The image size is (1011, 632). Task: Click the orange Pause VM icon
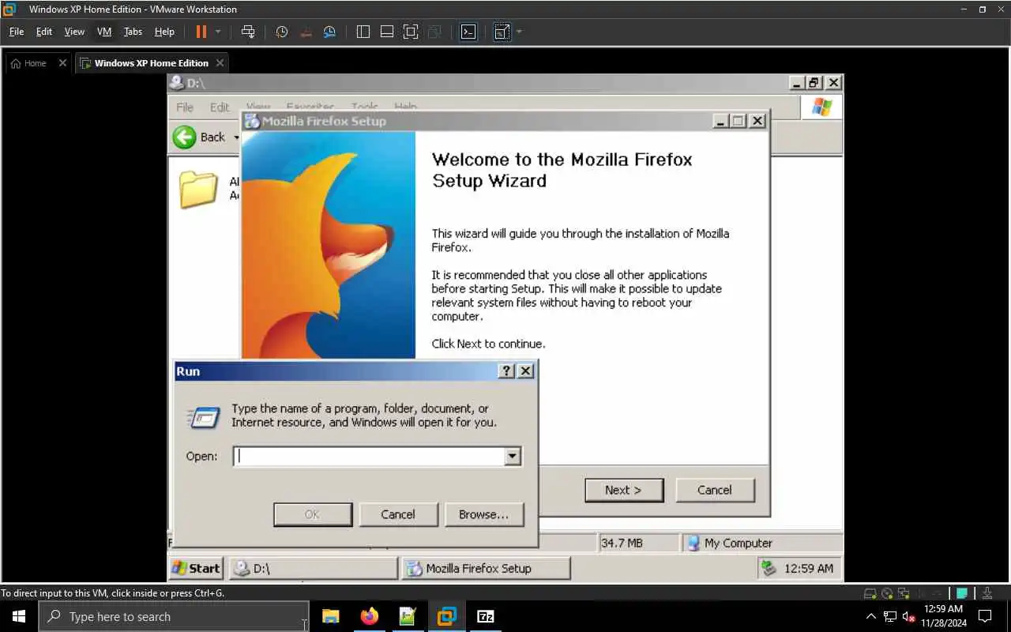pyautogui.click(x=201, y=32)
